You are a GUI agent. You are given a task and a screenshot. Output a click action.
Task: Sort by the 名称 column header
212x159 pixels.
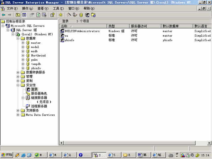pos(83,26)
